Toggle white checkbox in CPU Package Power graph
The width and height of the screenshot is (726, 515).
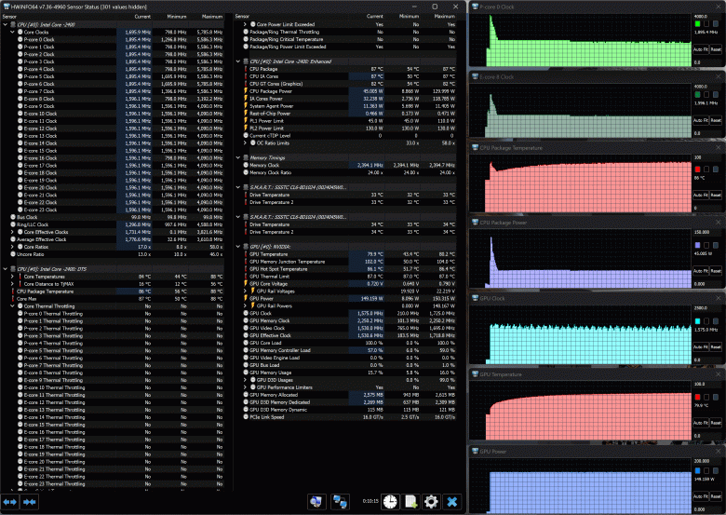pos(706,245)
